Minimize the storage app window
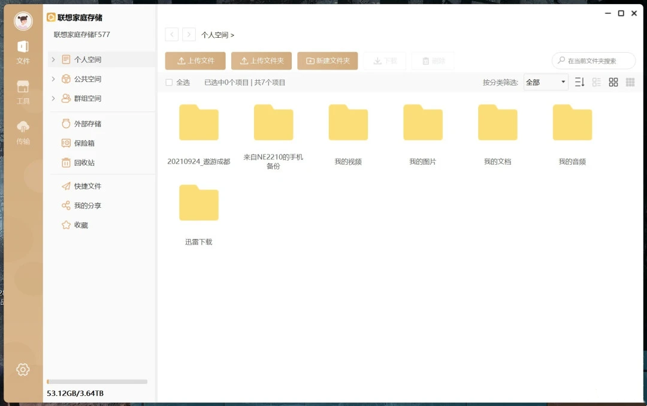Screen dimensions: 647x406 [x=608, y=13]
